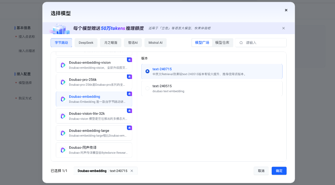Screen dimensions: 335x185
Task: Click the 免 badge on Doubao-pro-256k
Action: 129,76
